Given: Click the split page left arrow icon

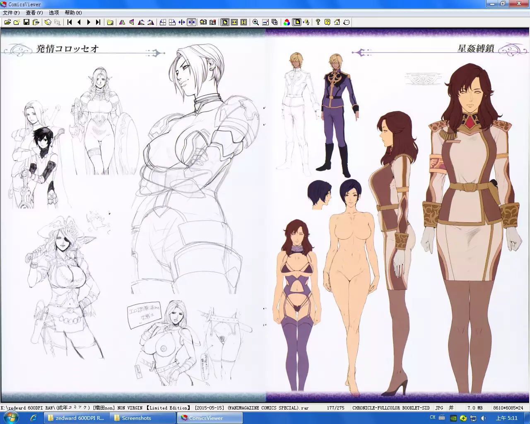Looking at the screenshot, I should pyautogui.click(x=163, y=22).
